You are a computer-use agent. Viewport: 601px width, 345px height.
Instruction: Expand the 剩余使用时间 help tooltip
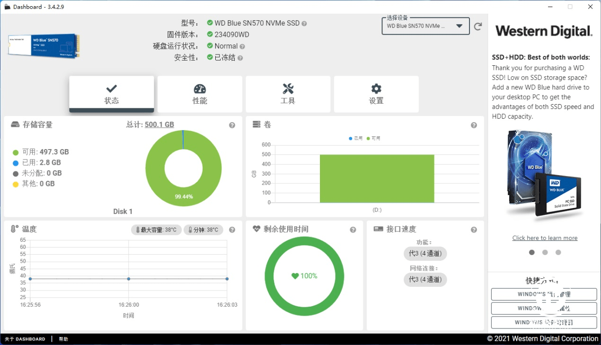pyautogui.click(x=353, y=230)
